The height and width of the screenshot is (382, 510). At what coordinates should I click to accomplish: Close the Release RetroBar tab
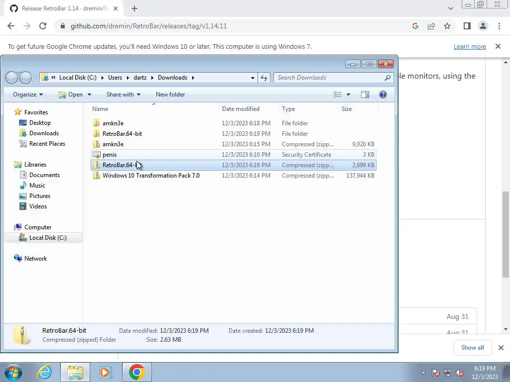[x=116, y=8]
